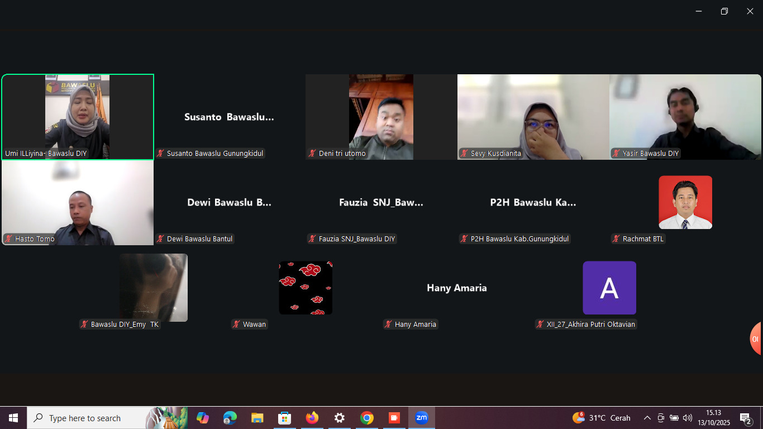Open Google Chrome from the taskbar

[x=366, y=418]
